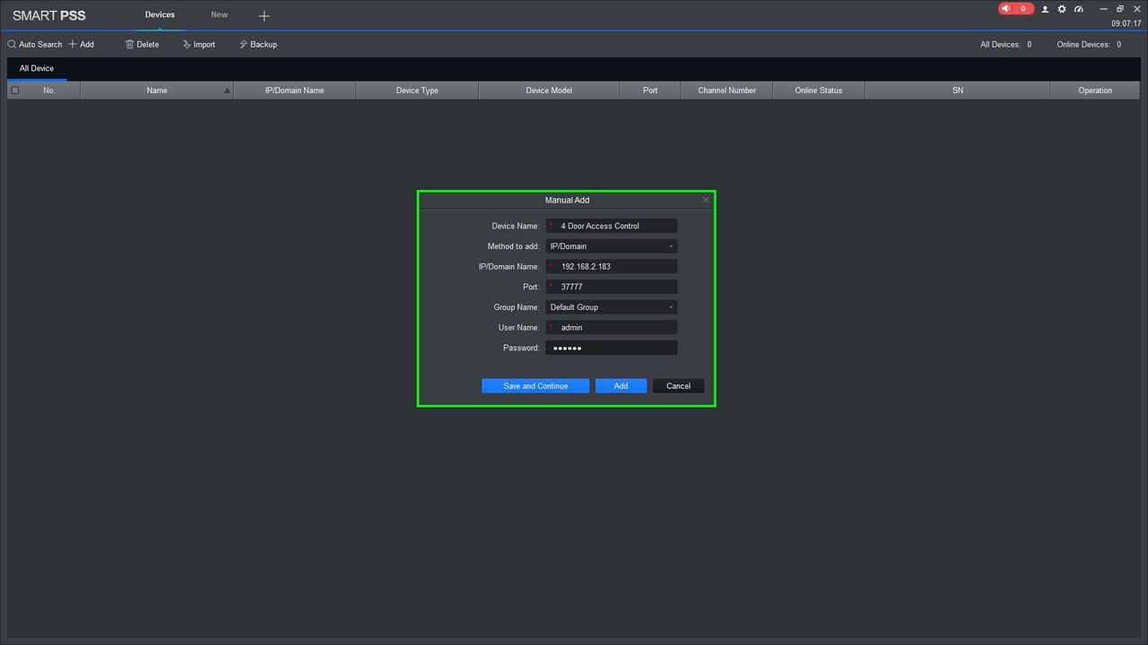The image size is (1148, 645).
Task: Click the red alarm speaker icon
Action: coord(1006,9)
